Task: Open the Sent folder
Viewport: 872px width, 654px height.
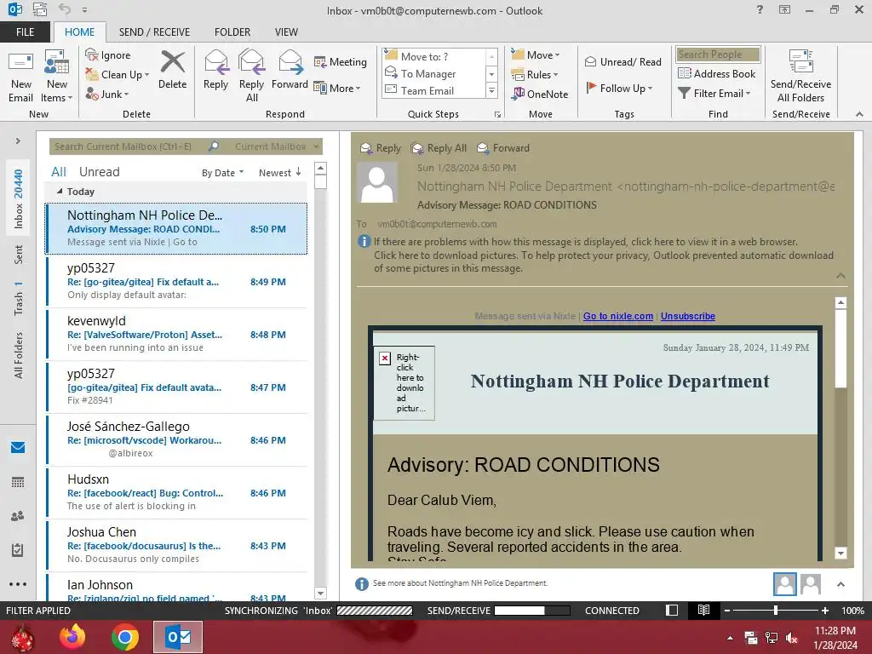Action: point(19,254)
